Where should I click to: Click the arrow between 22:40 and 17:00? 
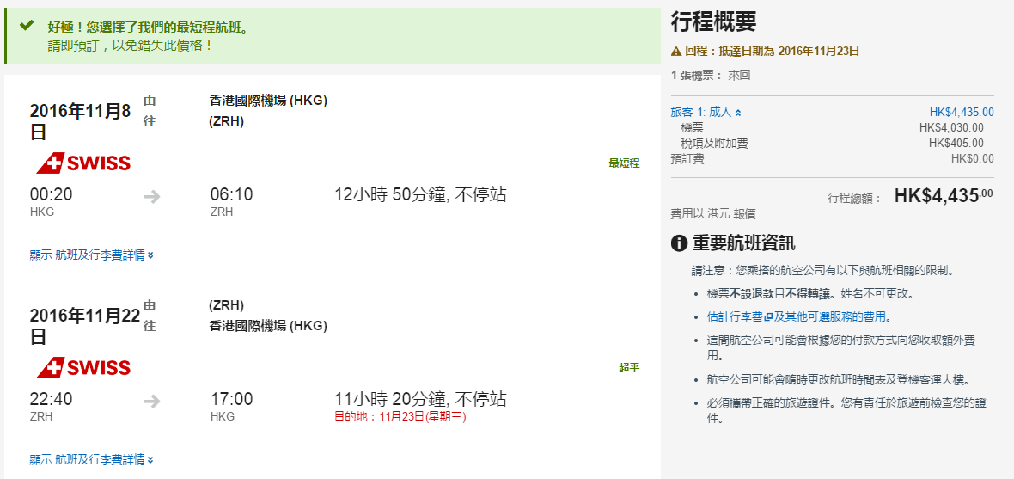[x=152, y=401]
